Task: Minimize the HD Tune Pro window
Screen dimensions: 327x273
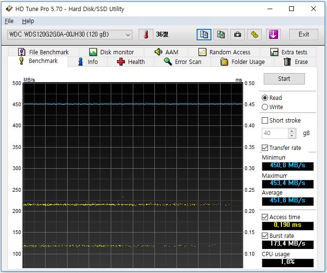Action: pyautogui.click(x=270, y=9)
